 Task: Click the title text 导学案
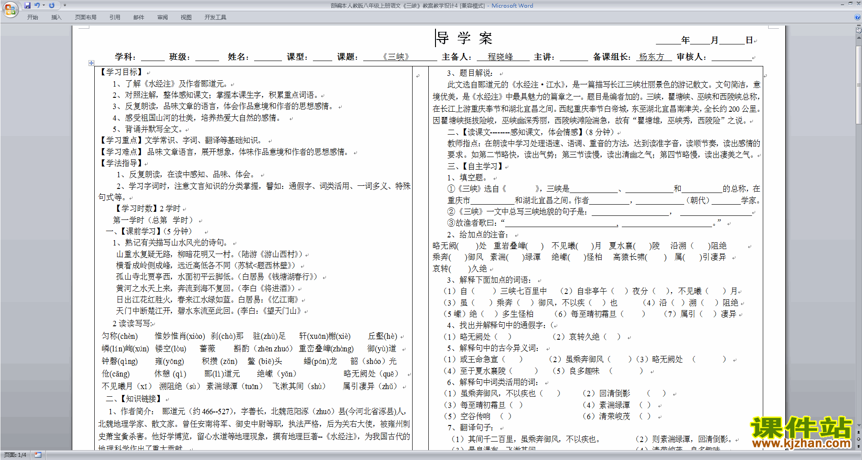click(464, 39)
